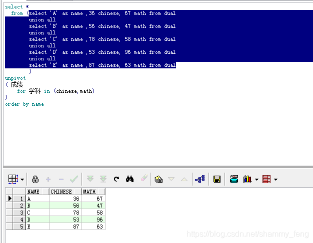
Task: Click the delete record minus icon
Action: pos(61,180)
